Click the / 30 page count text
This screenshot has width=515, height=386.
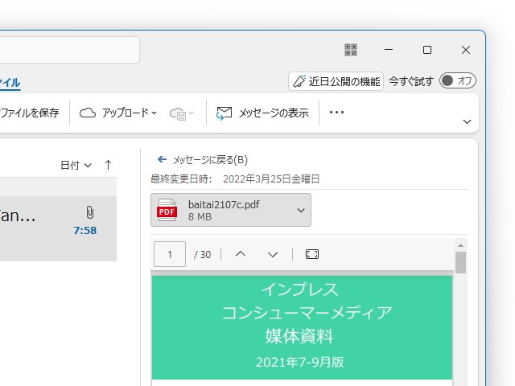tap(202, 255)
